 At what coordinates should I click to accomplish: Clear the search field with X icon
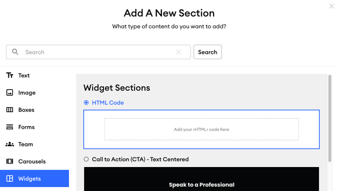tap(178, 52)
